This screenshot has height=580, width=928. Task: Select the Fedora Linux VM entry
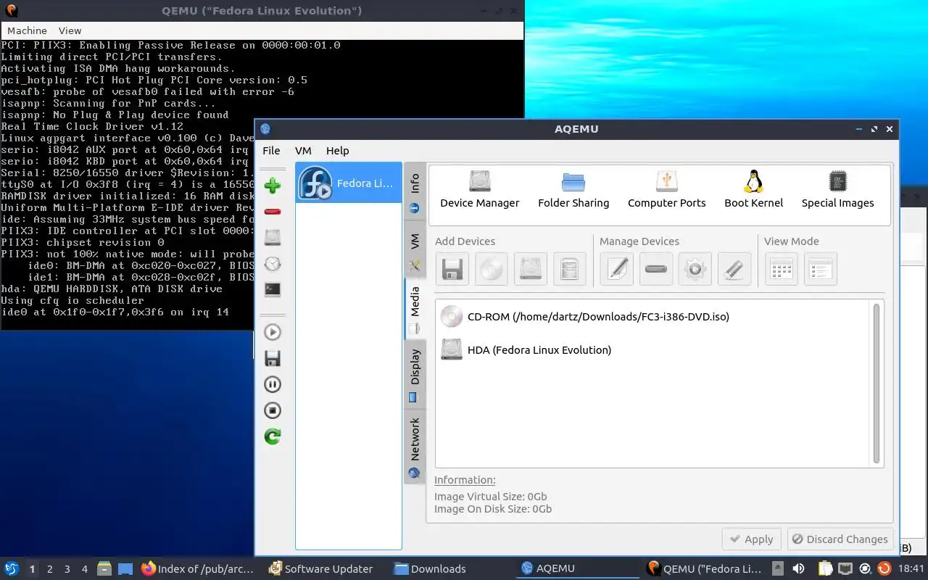(349, 183)
